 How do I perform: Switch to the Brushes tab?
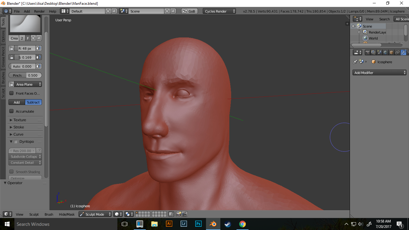(3, 78)
